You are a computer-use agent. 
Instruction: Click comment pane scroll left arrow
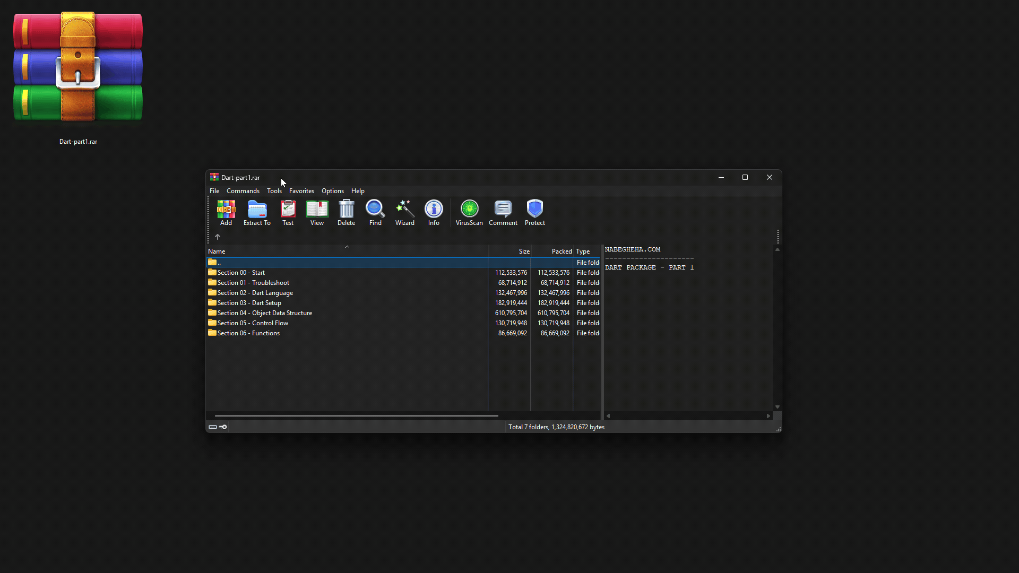pyautogui.click(x=608, y=416)
